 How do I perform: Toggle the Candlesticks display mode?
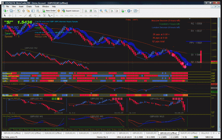91,11
